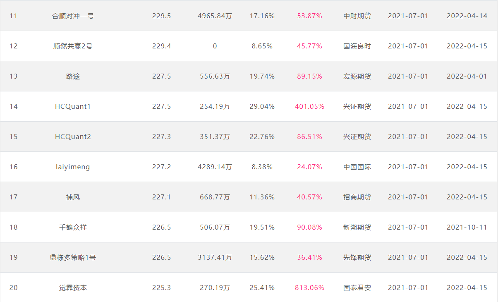Click the rank number 11 cell
The width and height of the screenshot is (498, 302).
pyautogui.click(x=14, y=16)
